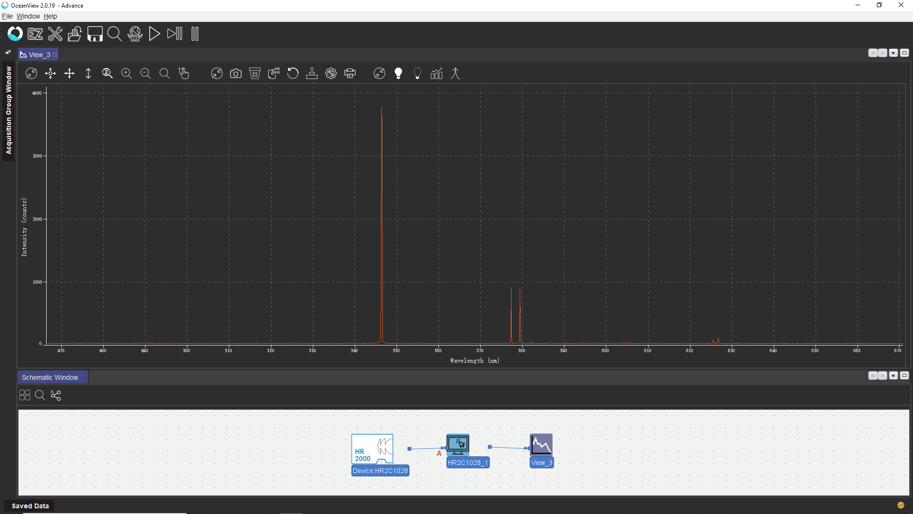913x514 pixels.
Task: Open the down-arrow dropdown in View_3 panel header
Action: click(894, 53)
